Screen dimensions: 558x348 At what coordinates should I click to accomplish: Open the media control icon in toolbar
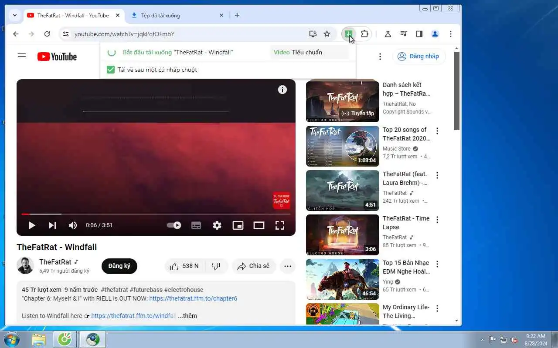tap(404, 34)
